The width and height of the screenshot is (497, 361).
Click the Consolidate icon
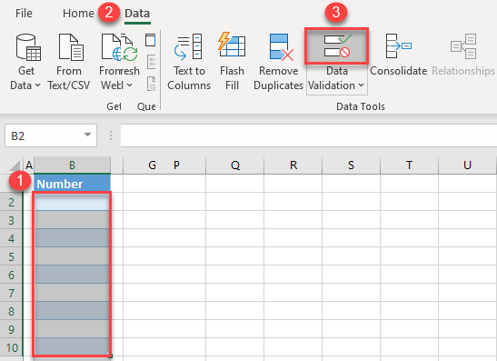399,46
